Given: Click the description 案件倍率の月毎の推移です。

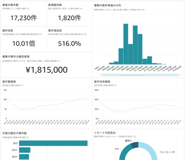Looking at the screenshot, I should click(x=106, y=85).
